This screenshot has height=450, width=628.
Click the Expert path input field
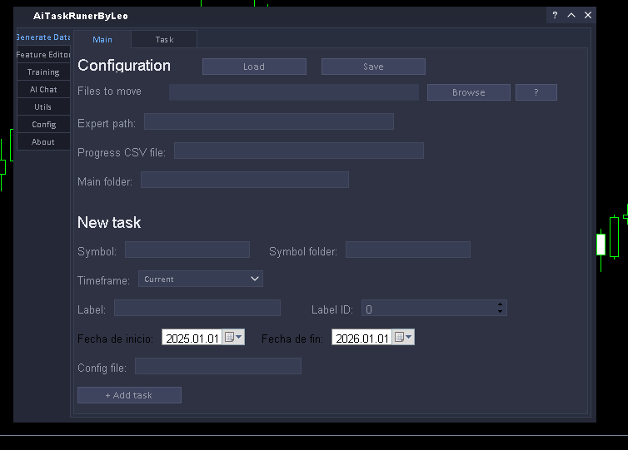coord(268,122)
